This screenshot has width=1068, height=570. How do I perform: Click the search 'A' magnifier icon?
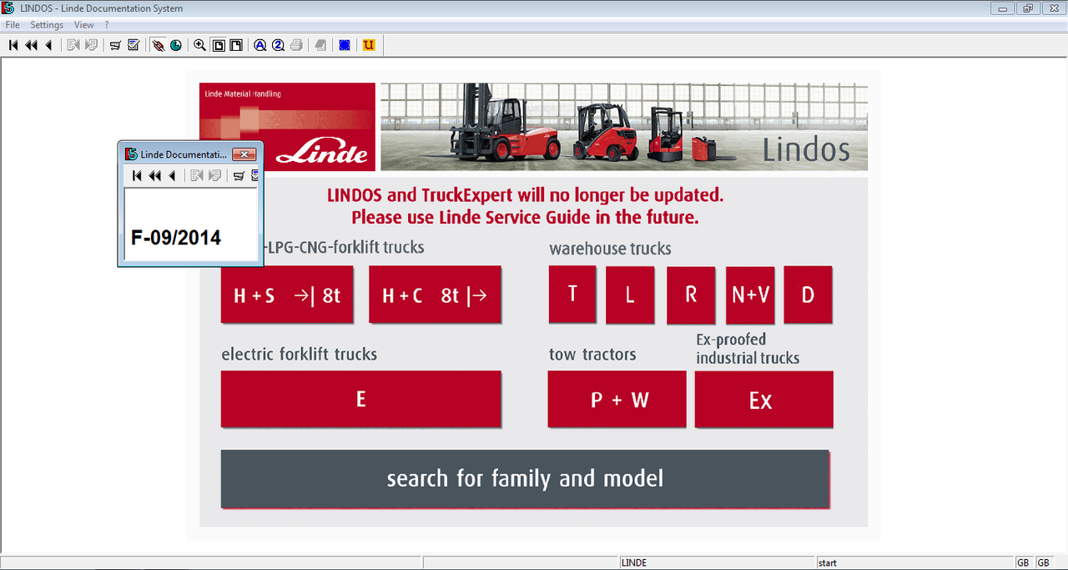pos(260,45)
